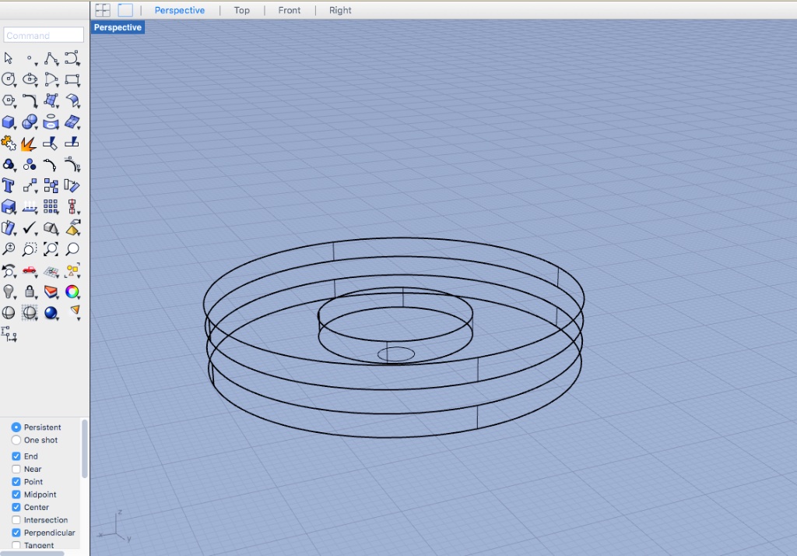Image resolution: width=797 pixels, height=556 pixels.
Task: Click the Copy objects icon
Action: pos(51,185)
